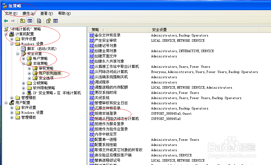This screenshot has height=165, width=271.
Task: Click the policy icon for 产生安全审核
Action: pyautogui.click(x=91, y=40)
